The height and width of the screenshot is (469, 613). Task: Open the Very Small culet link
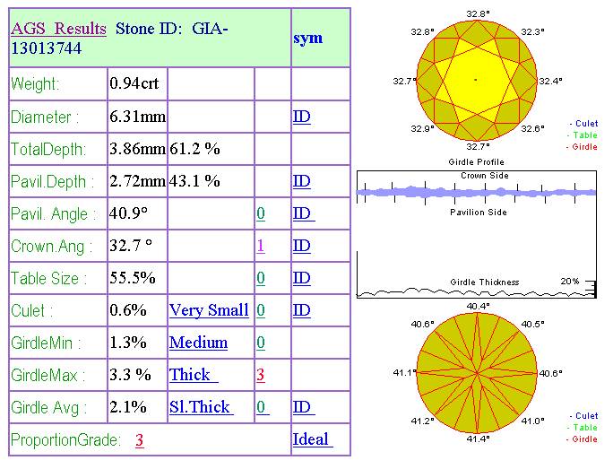coord(209,310)
